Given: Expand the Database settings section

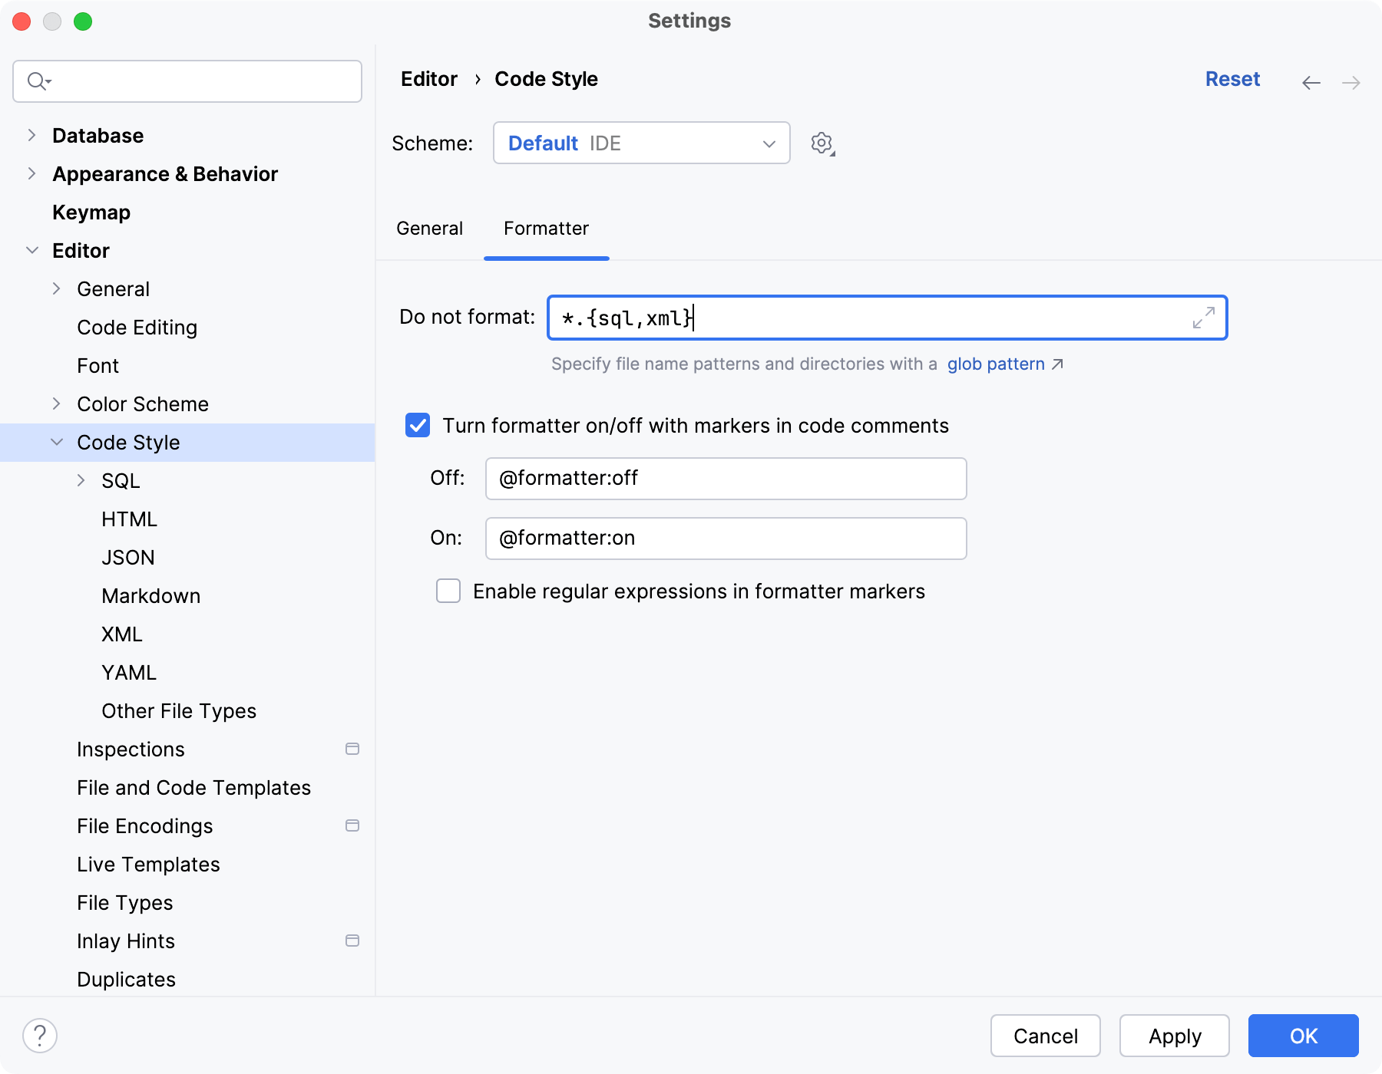Looking at the screenshot, I should tap(31, 136).
